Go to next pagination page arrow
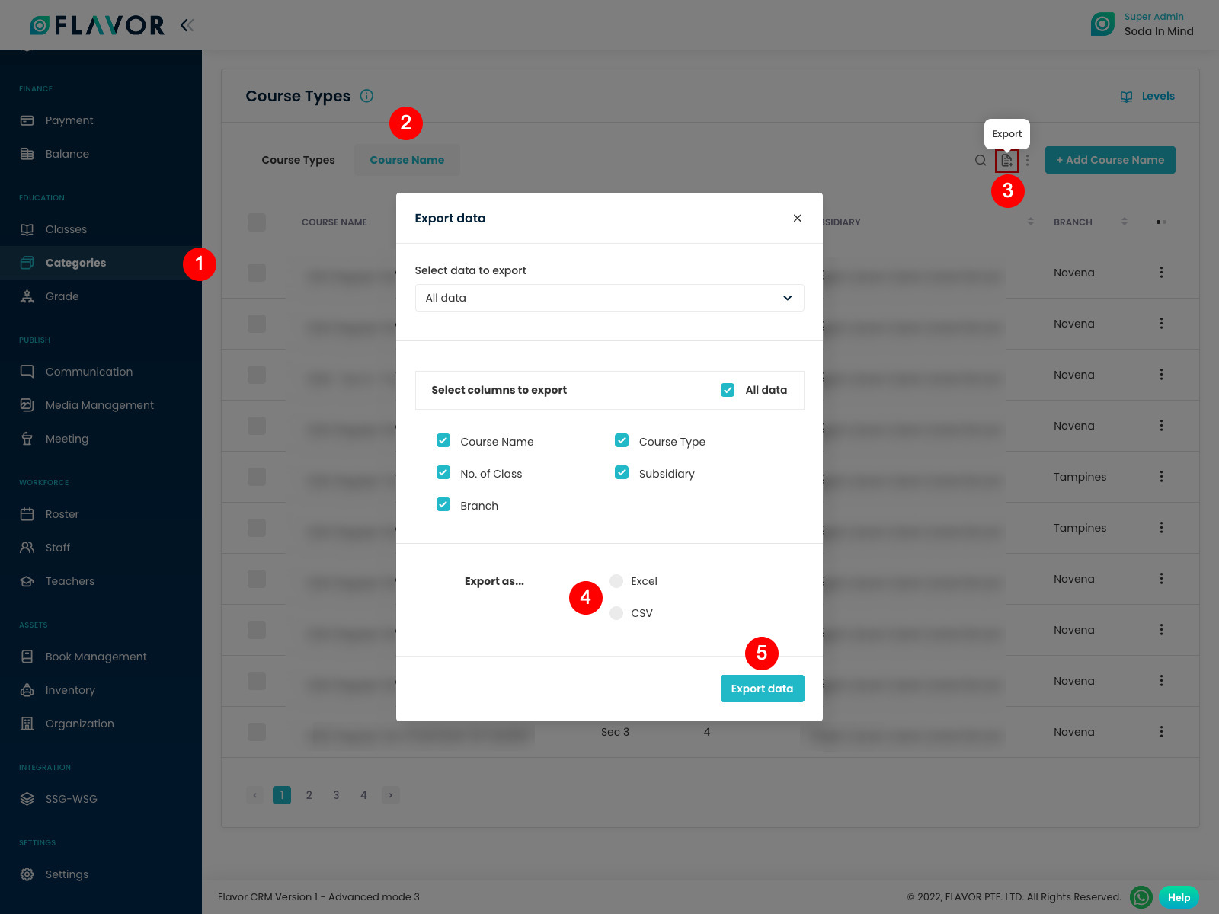Screen dimensions: 1219x914 (x=391, y=795)
